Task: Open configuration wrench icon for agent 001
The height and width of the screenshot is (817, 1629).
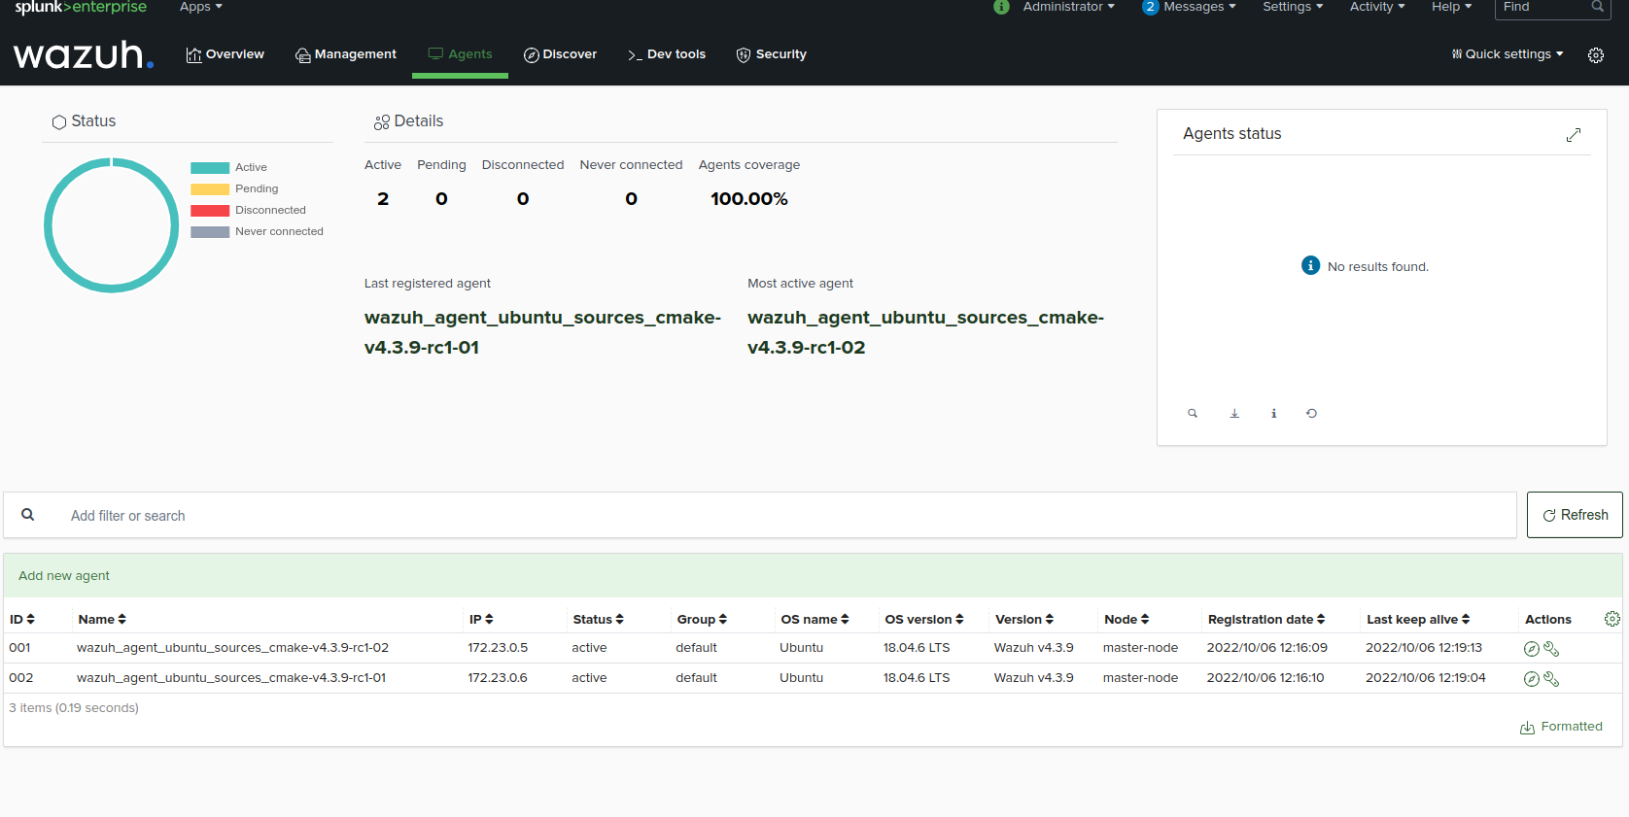Action: click(1551, 649)
